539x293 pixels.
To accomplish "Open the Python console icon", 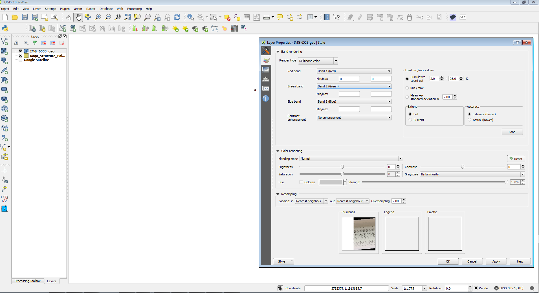I will 5,28.
